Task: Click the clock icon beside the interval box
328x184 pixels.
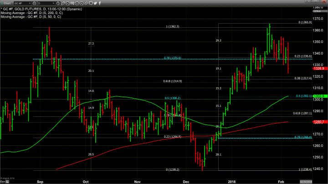Action: point(58,3)
